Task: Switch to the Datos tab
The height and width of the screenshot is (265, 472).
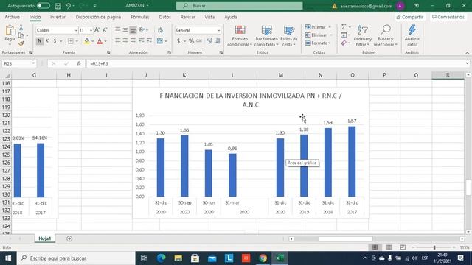Action: (165, 17)
